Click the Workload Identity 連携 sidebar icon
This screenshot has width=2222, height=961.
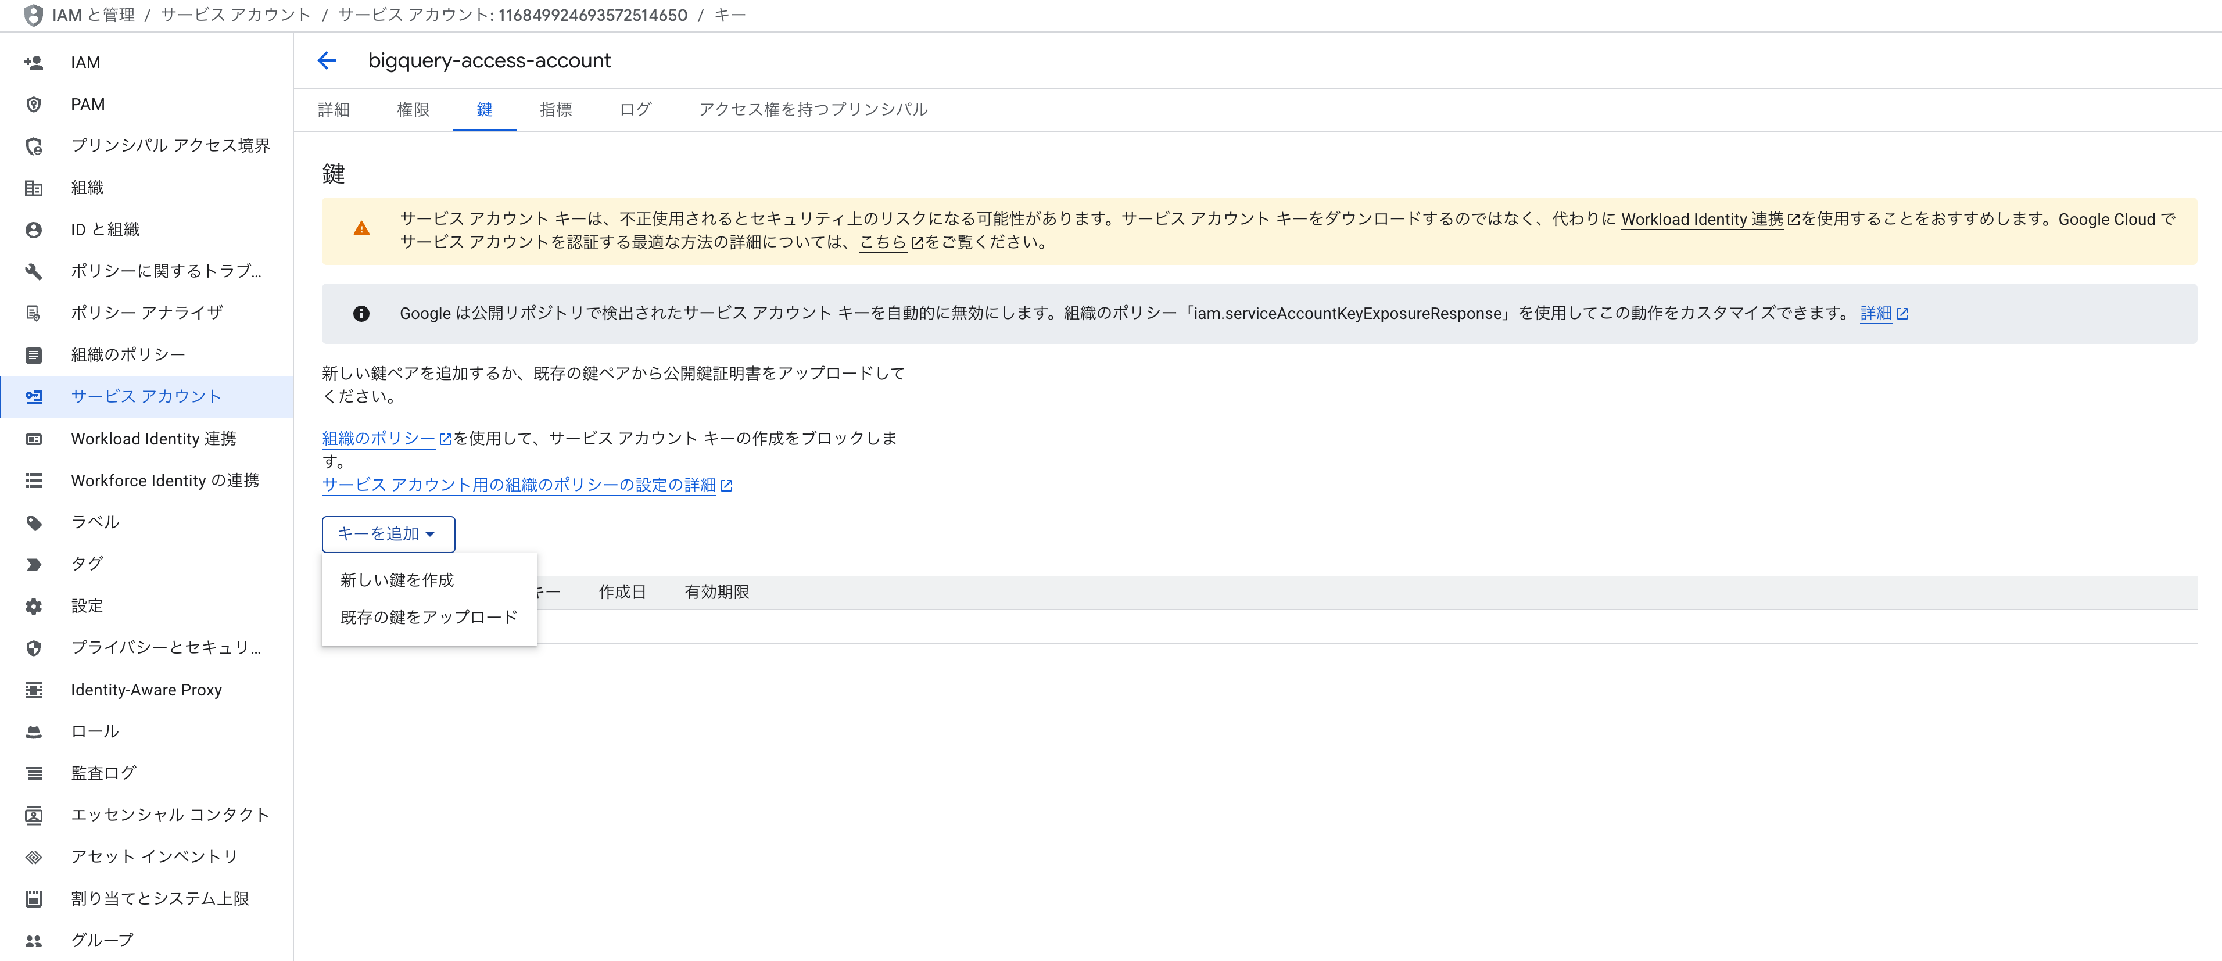34,438
